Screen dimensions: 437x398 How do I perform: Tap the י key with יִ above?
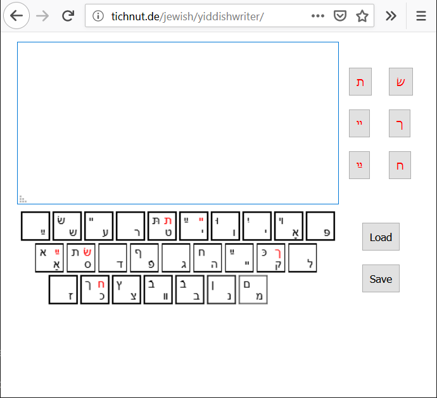(x=257, y=226)
